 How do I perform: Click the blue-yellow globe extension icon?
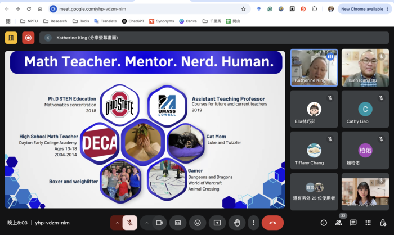click(x=281, y=9)
